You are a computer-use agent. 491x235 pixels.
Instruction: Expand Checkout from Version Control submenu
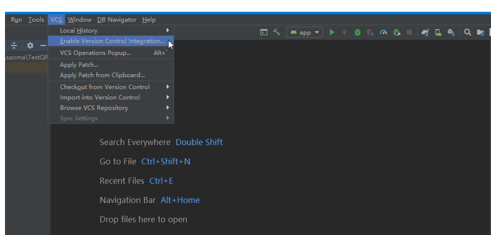click(111, 87)
